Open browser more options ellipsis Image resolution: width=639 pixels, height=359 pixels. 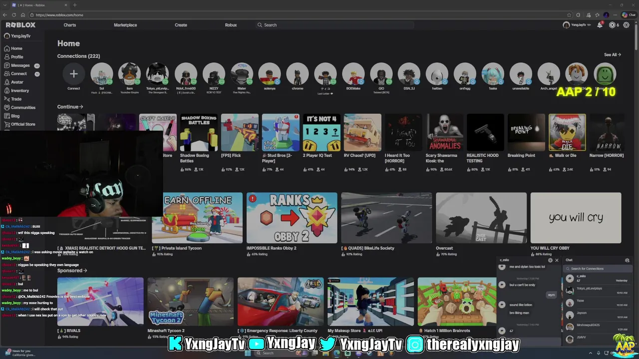(615, 15)
